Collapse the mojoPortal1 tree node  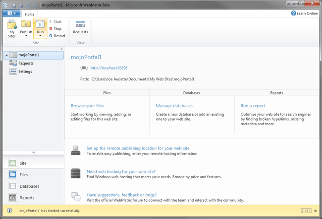[x=5, y=55]
